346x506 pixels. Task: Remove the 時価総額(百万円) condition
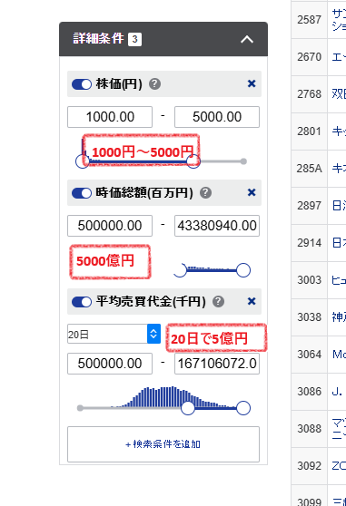click(x=252, y=192)
